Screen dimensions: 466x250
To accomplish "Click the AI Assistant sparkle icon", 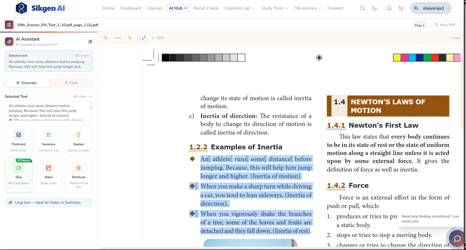I will (x=9, y=41).
